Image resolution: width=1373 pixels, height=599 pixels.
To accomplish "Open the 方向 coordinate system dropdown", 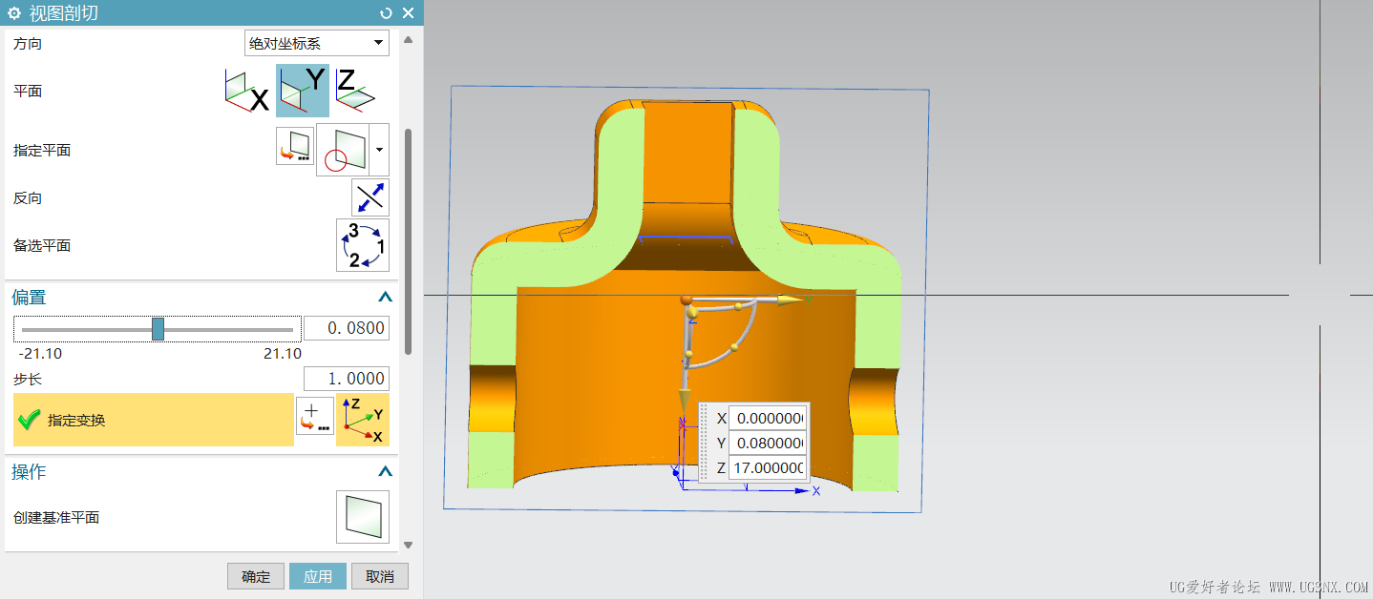I will pos(317,43).
